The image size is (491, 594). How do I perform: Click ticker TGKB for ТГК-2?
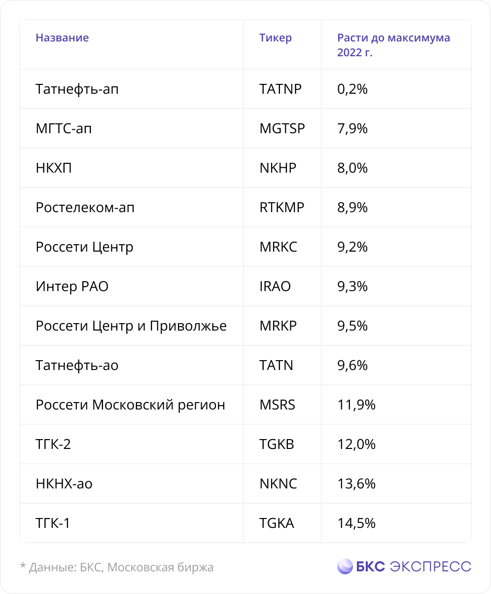[x=277, y=444]
